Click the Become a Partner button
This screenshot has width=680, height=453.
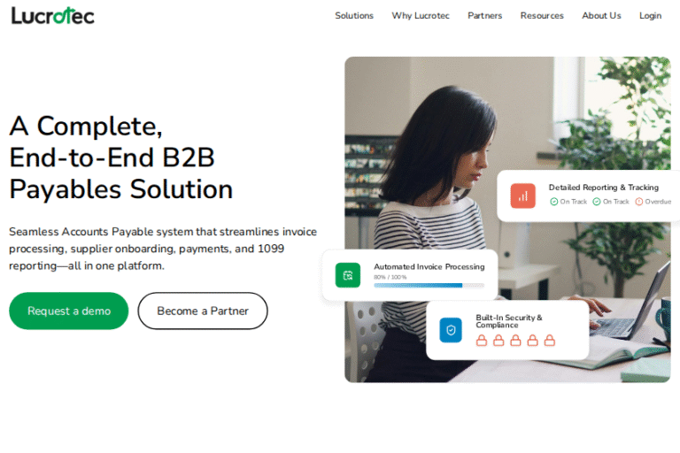(203, 311)
